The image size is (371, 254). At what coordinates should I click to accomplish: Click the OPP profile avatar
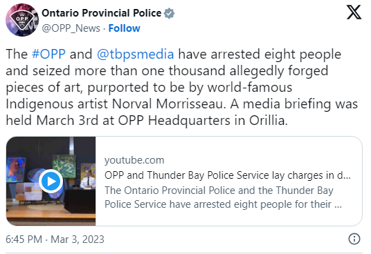coord(22,20)
